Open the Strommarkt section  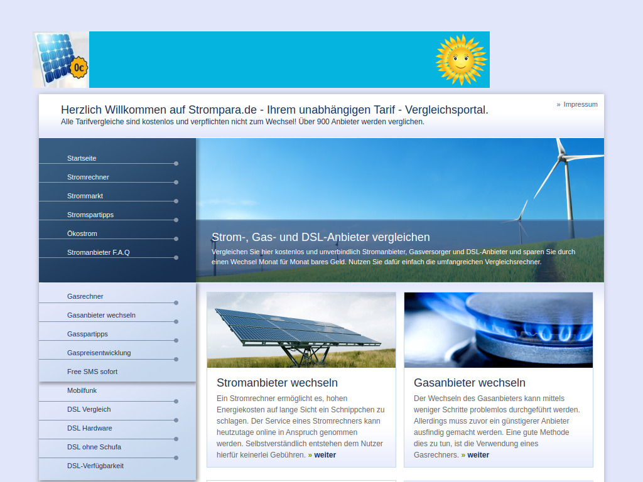tap(85, 196)
